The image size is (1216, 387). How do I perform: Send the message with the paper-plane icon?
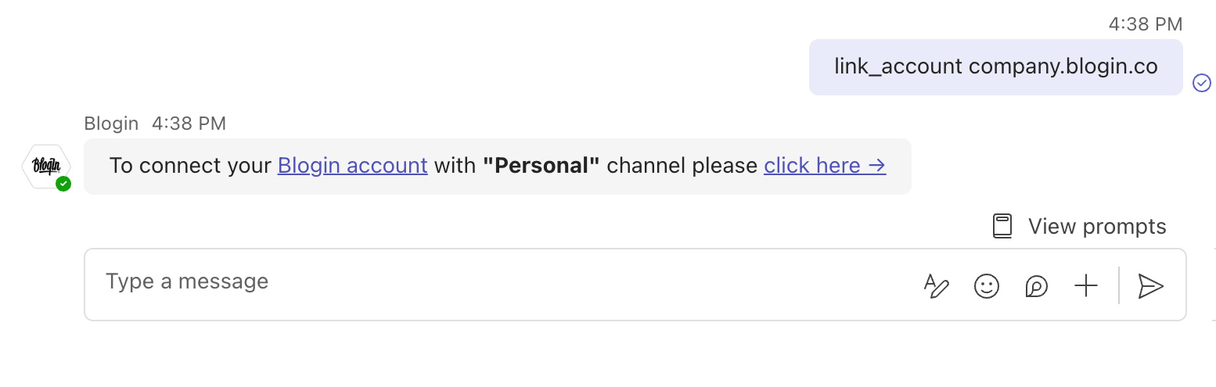tap(1150, 286)
